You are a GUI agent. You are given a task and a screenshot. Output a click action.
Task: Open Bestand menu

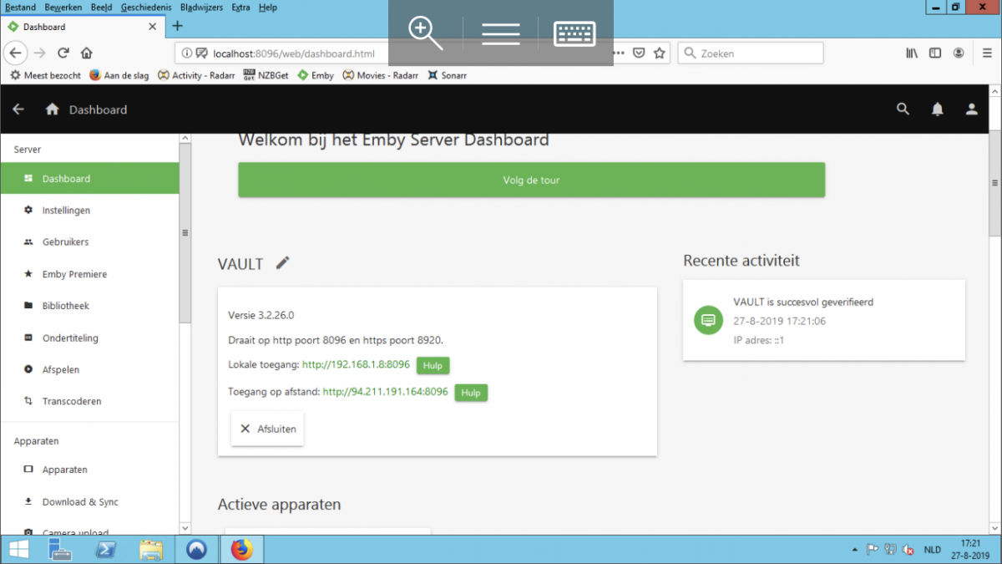20,7
